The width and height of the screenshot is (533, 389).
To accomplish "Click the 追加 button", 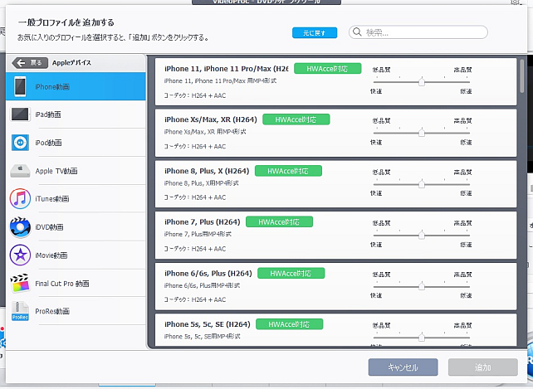I will coord(482,367).
